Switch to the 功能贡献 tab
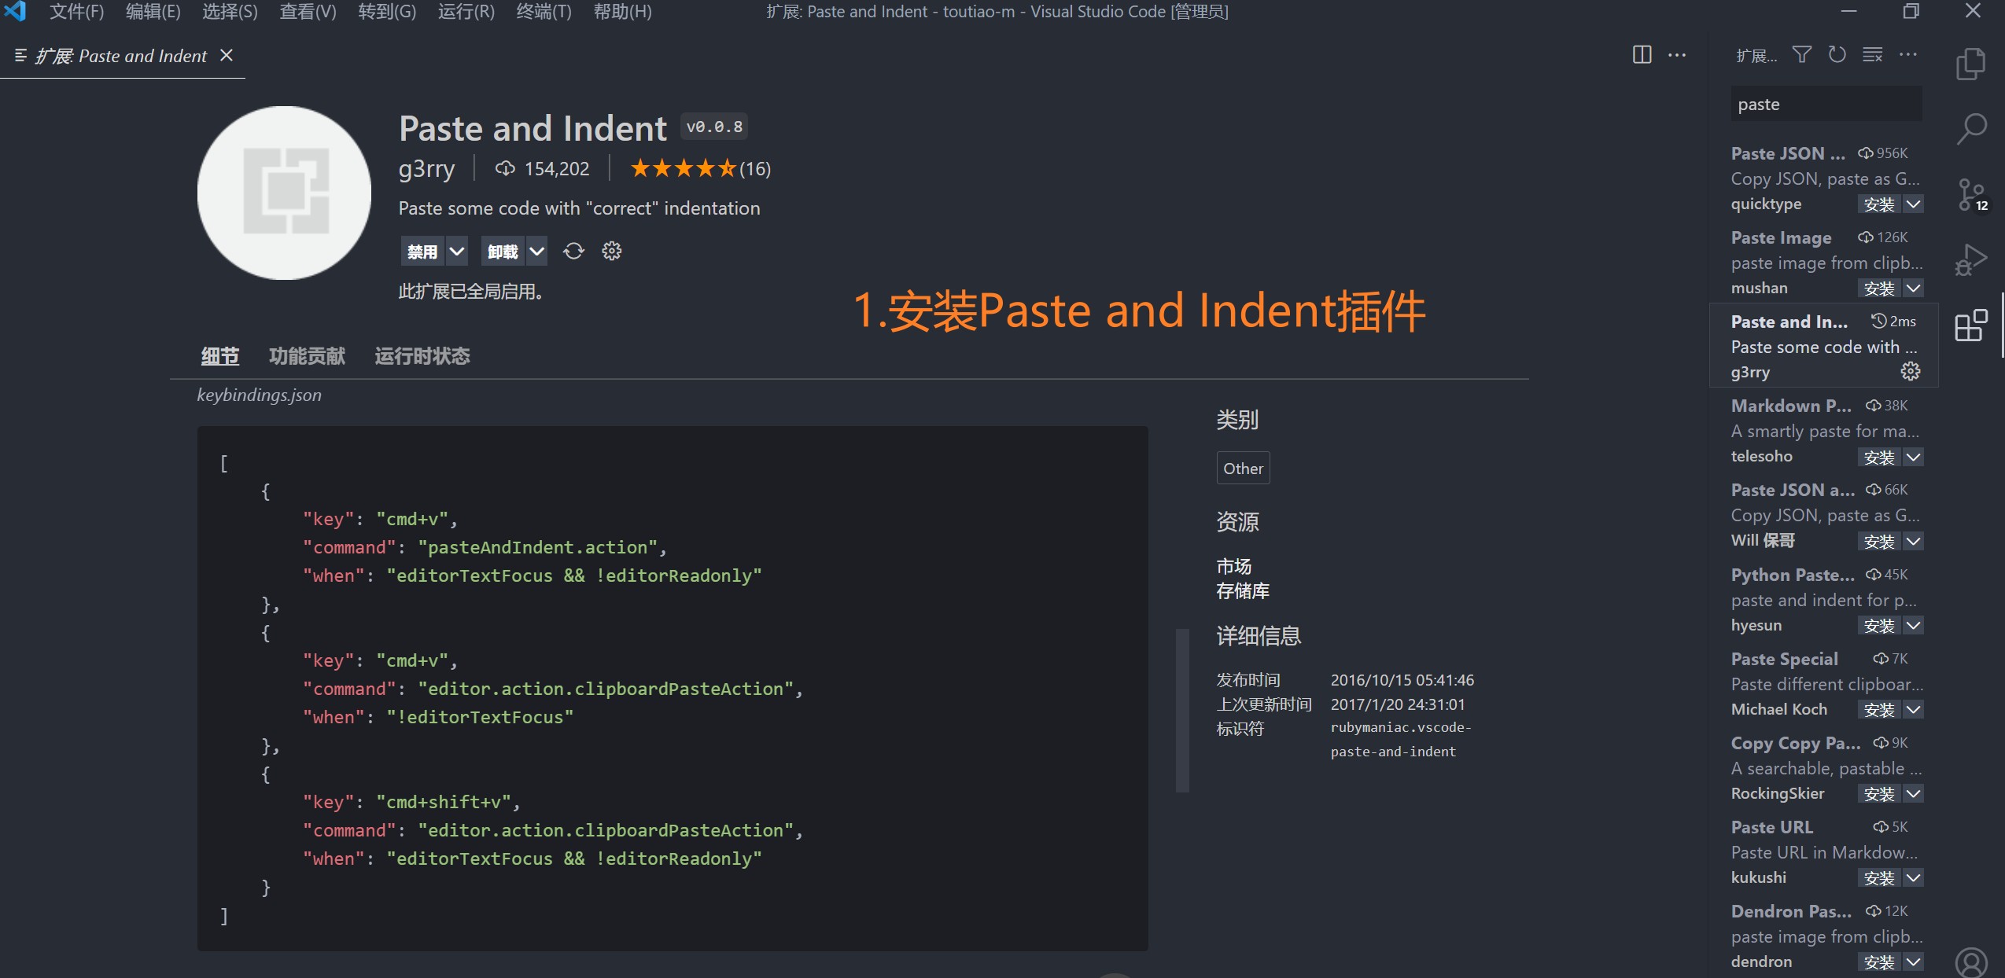 (307, 356)
